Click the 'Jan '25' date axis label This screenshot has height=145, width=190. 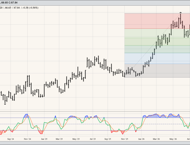coord(44,139)
